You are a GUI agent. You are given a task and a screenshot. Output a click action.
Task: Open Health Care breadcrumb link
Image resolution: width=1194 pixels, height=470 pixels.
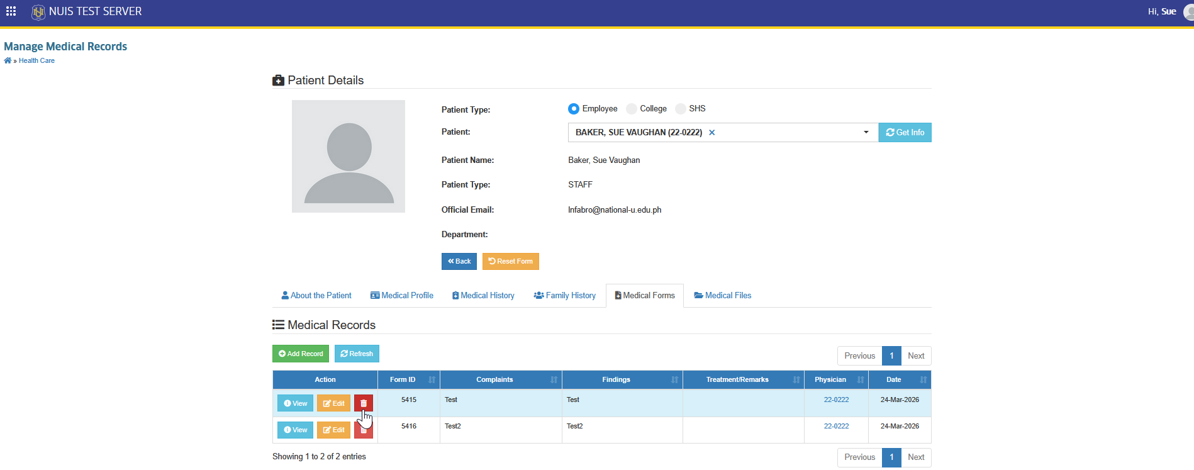point(36,60)
